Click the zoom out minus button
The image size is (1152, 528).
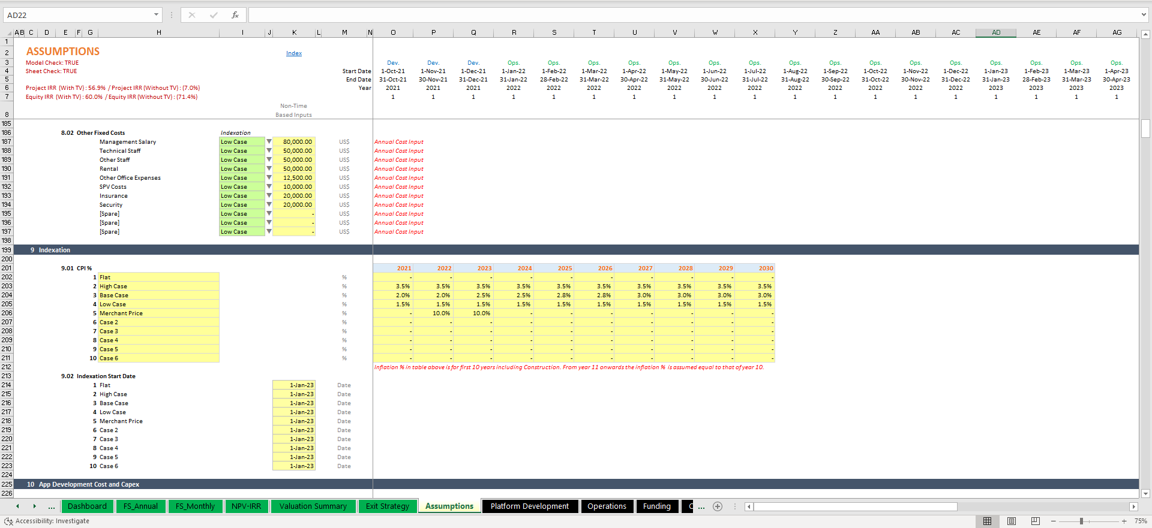click(1054, 521)
